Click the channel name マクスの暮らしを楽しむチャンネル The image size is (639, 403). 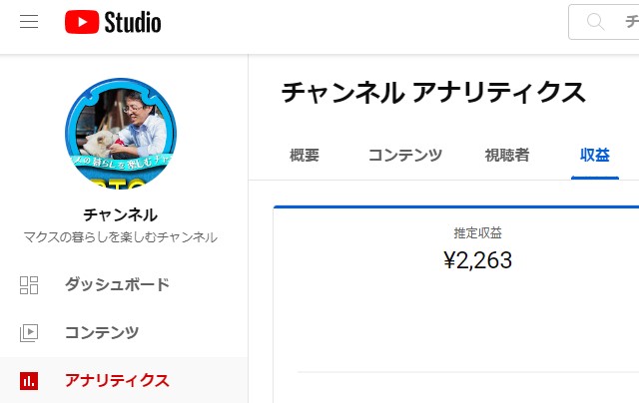[x=121, y=237]
